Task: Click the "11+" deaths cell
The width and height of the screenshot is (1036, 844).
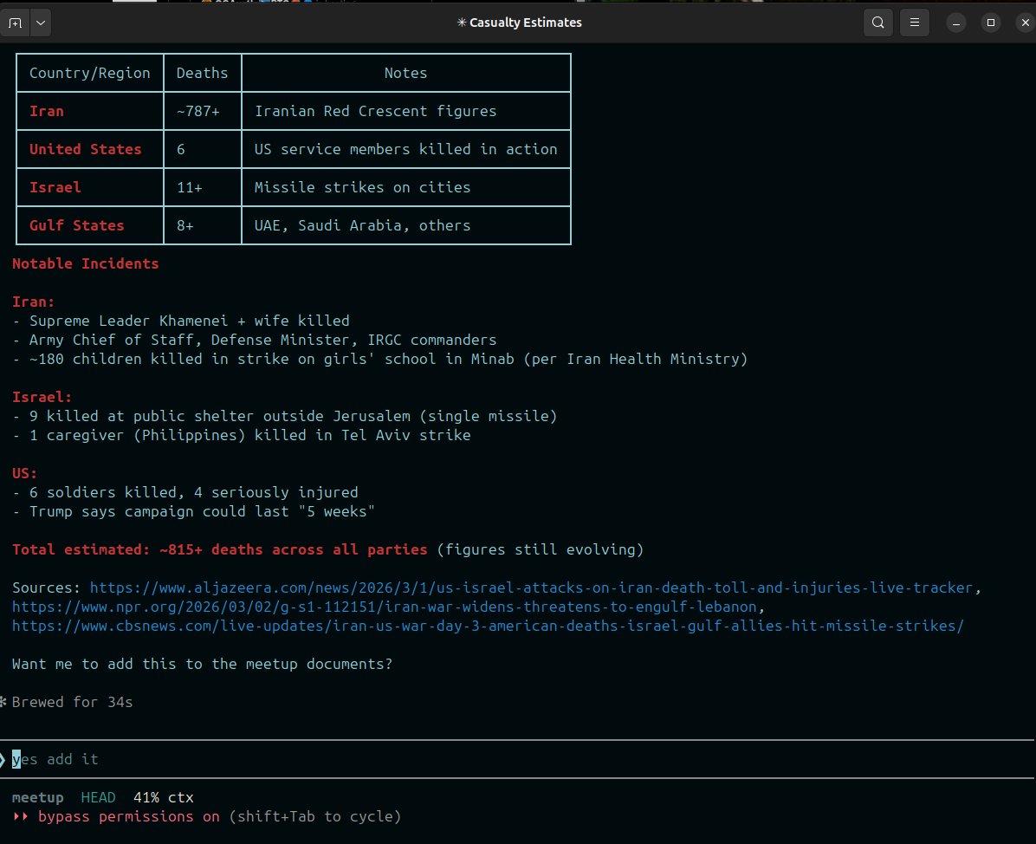Action: tap(190, 188)
